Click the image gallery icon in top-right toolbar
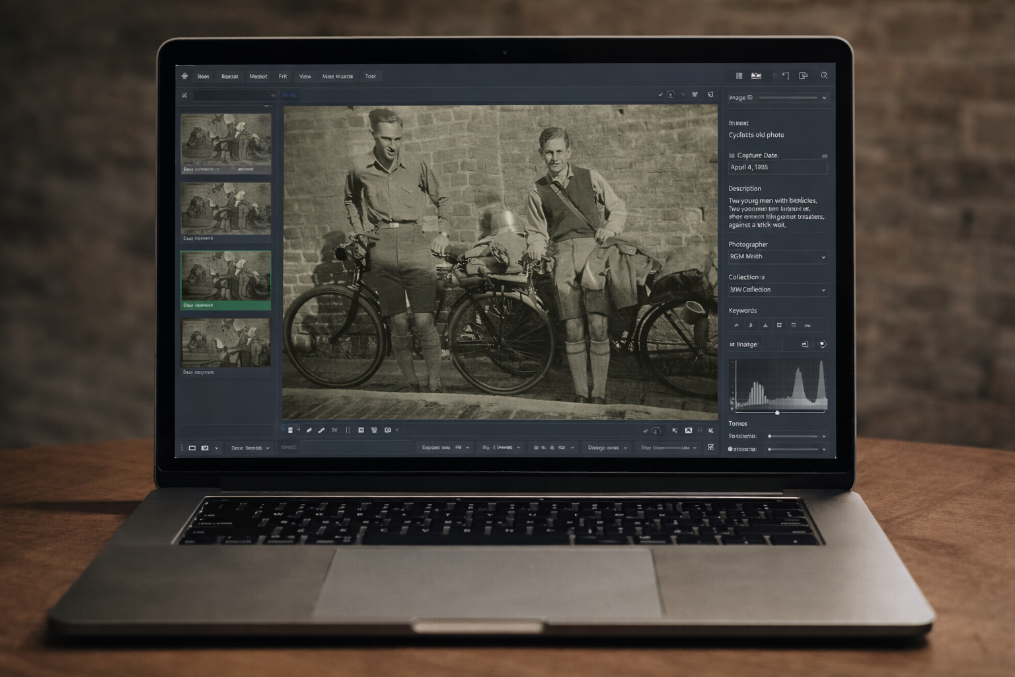 click(x=756, y=76)
